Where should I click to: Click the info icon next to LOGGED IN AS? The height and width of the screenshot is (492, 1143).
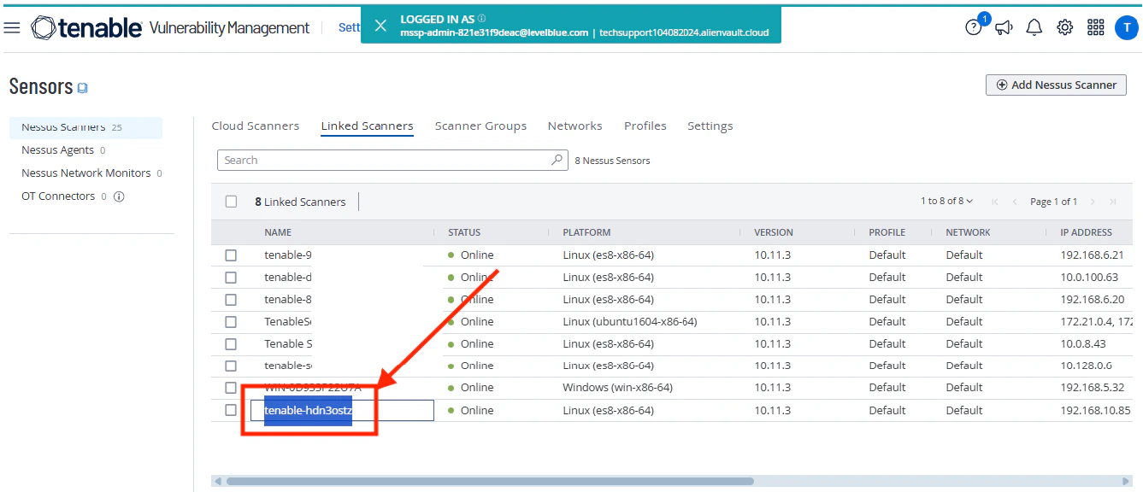(481, 19)
